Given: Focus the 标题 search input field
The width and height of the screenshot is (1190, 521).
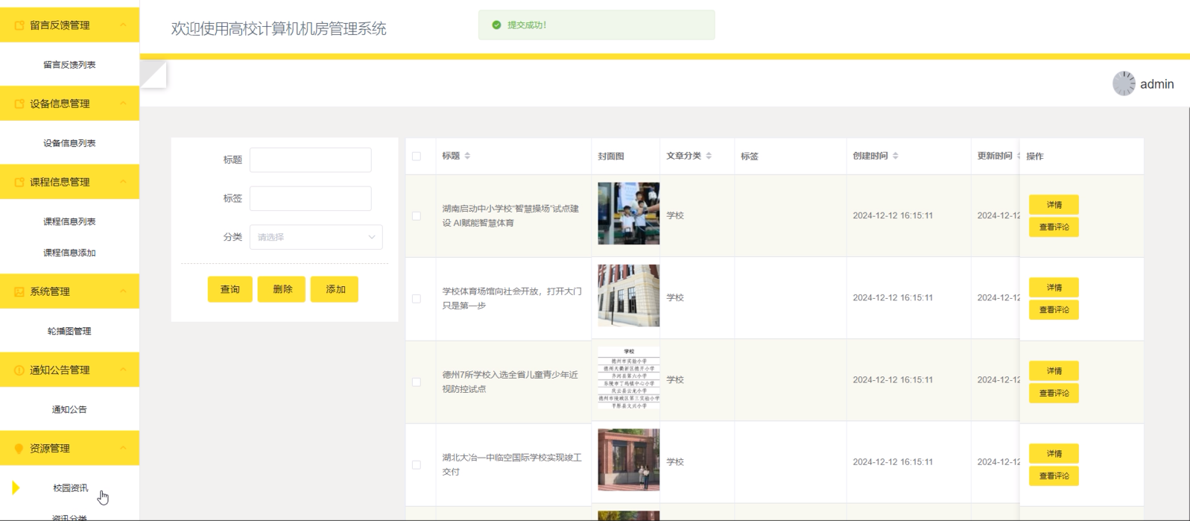Looking at the screenshot, I should 310,160.
